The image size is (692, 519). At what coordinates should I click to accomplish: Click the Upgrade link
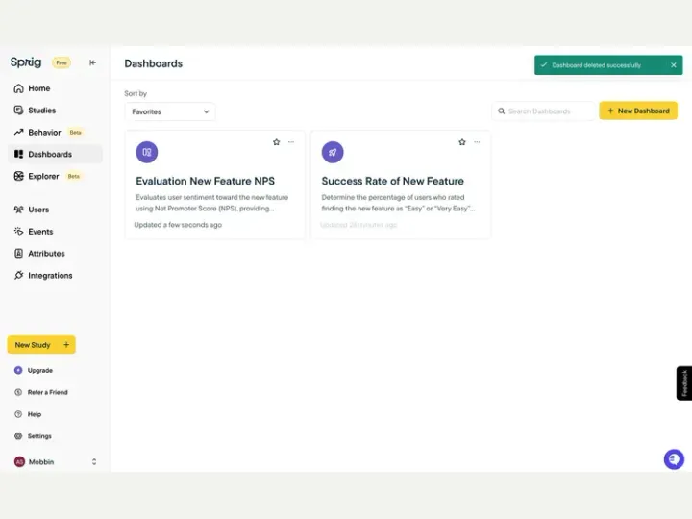pos(40,370)
